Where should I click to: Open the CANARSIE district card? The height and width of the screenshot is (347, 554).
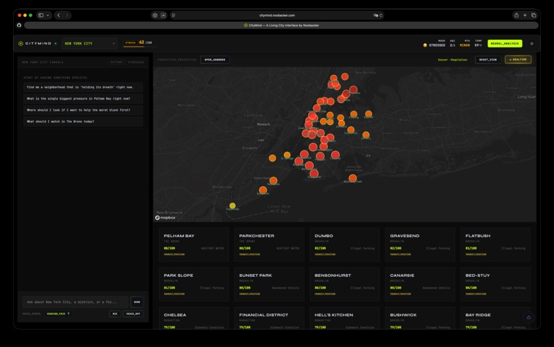420,284
